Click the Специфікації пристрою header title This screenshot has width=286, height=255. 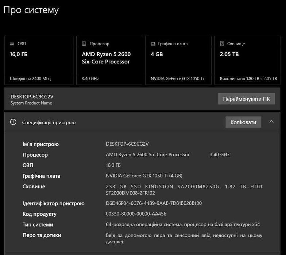[x=49, y=122]
